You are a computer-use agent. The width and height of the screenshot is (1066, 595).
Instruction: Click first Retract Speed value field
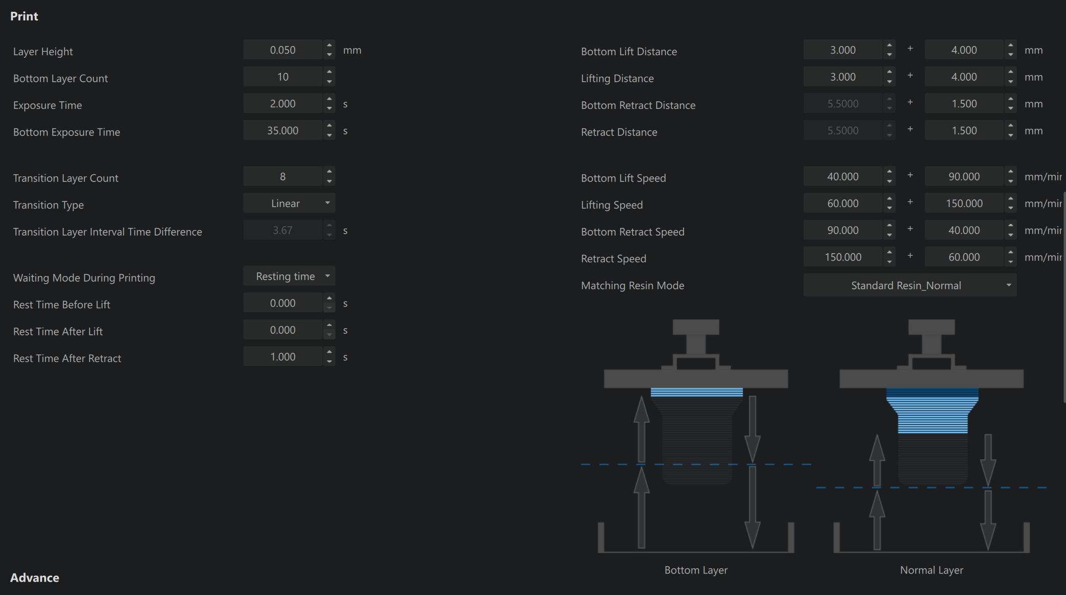point(842,257)
